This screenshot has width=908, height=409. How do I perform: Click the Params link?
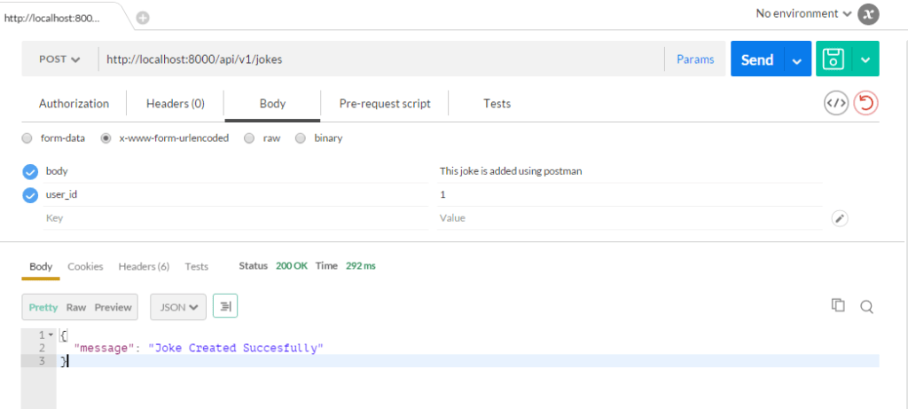(x=695, y=59)
